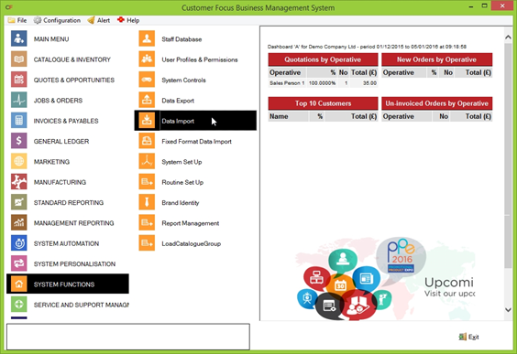The image size is (517, 354).
Task: Select the Quotes & Opportunities calendar icon
Action: point(19,80)
